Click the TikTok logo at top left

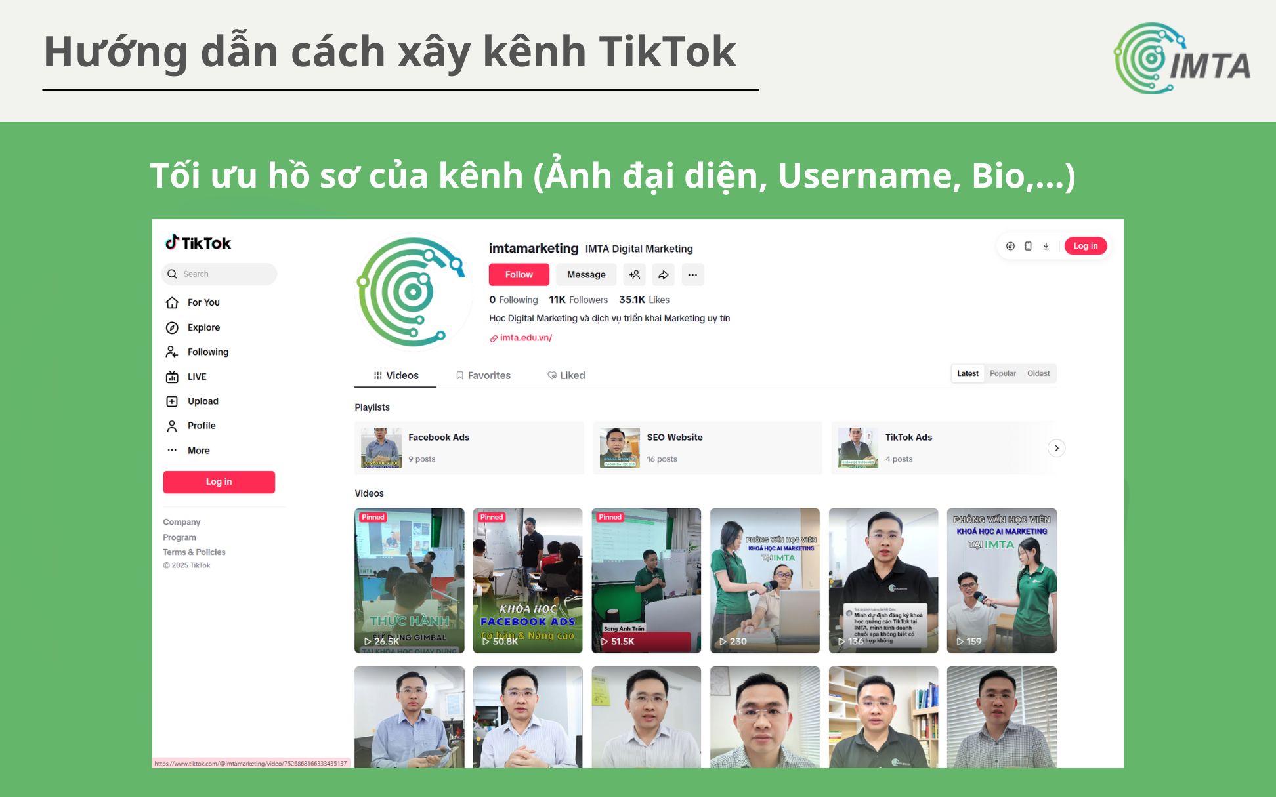click(x=197, y=243)
